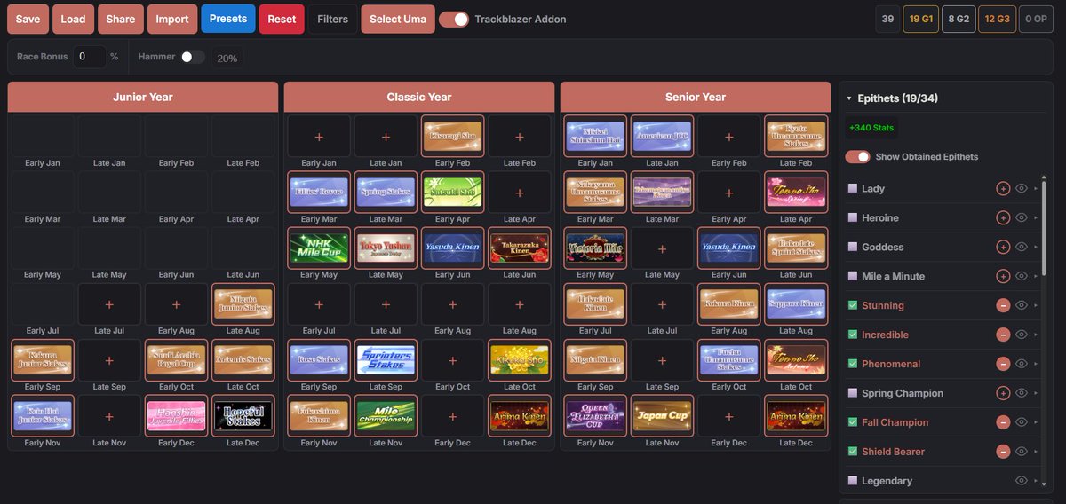Click the Junior Year header
This screenshot has width=1066, height=504.
click(x=143, y=98)
